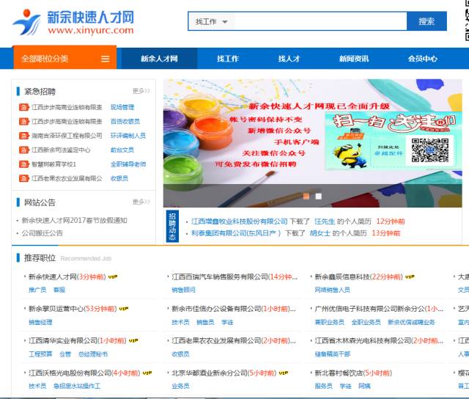The height and width of the screenshot is (399, 469).
Task: Open the 服务员 position link
Action: 323,386
